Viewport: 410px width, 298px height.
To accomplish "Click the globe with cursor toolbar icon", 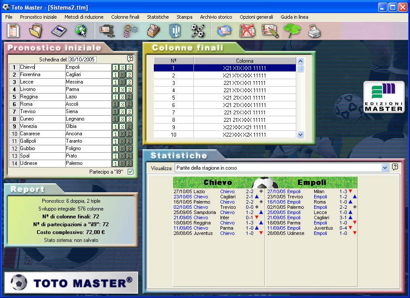I will click(x=81, y=31).
